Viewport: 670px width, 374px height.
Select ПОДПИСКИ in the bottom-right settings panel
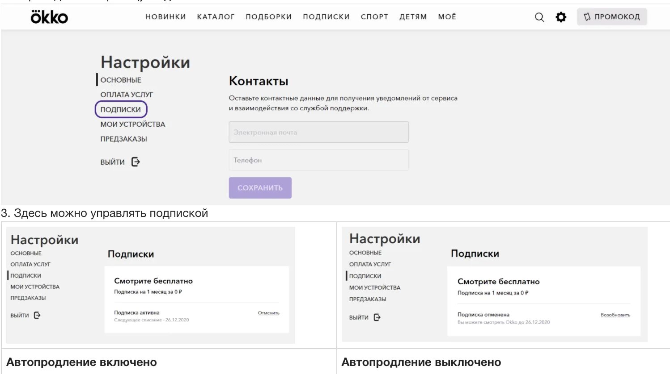(365, 276)
